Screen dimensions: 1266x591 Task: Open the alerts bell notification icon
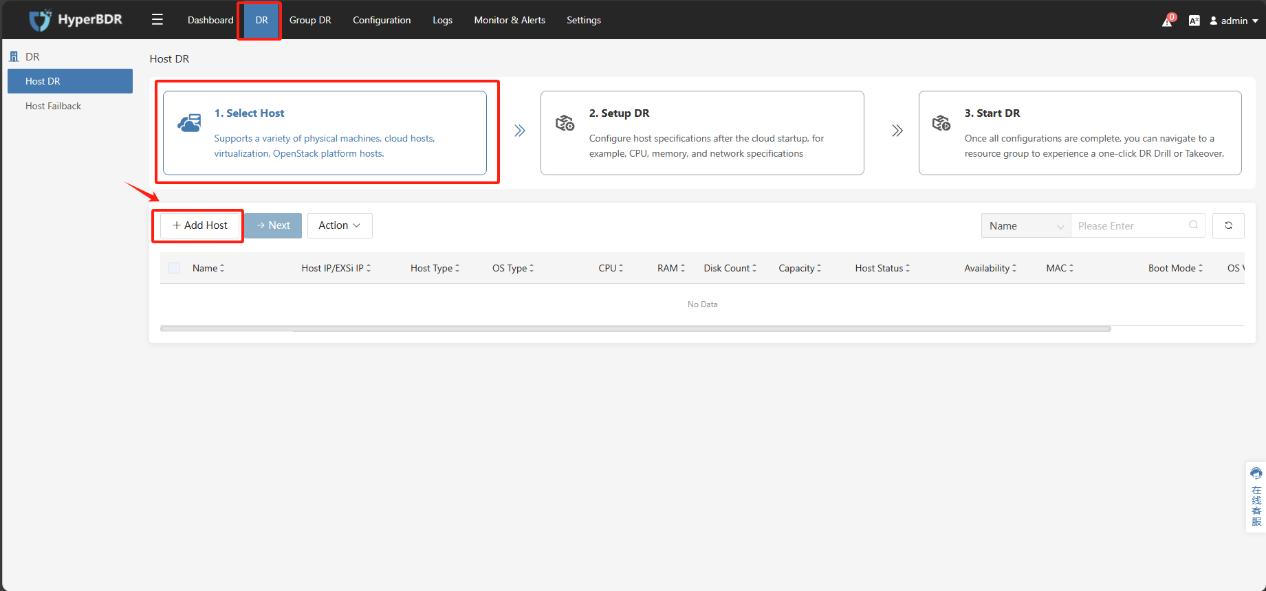click(1168, 21)
